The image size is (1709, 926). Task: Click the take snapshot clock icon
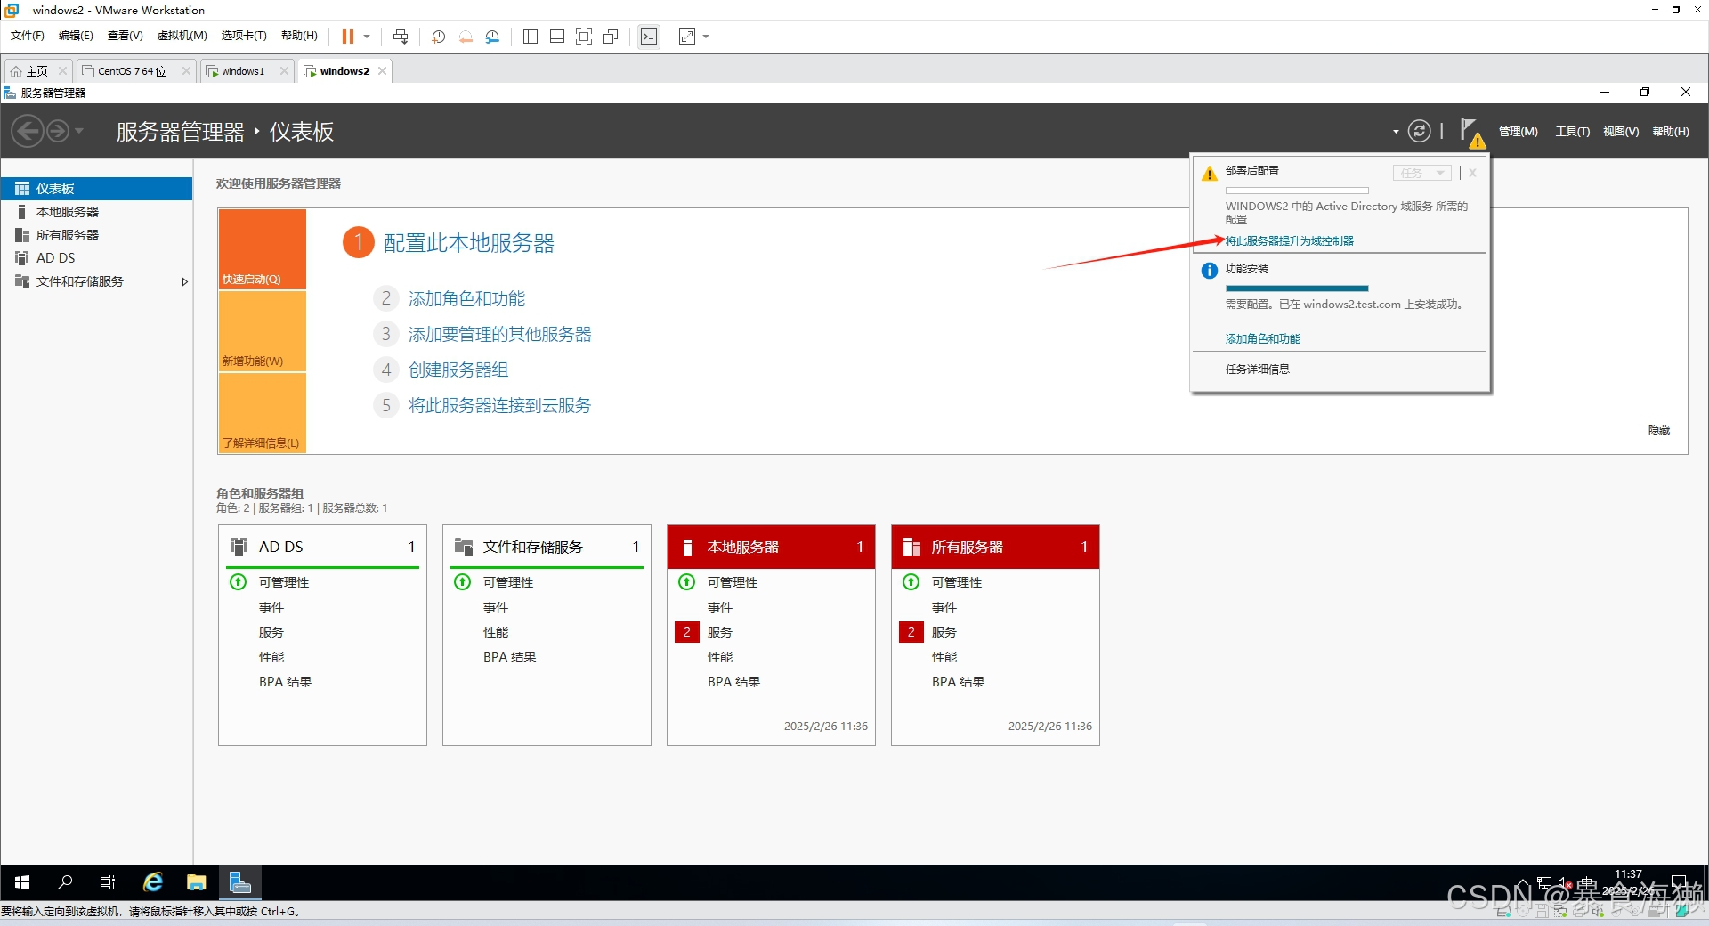(x=439, y=37)
